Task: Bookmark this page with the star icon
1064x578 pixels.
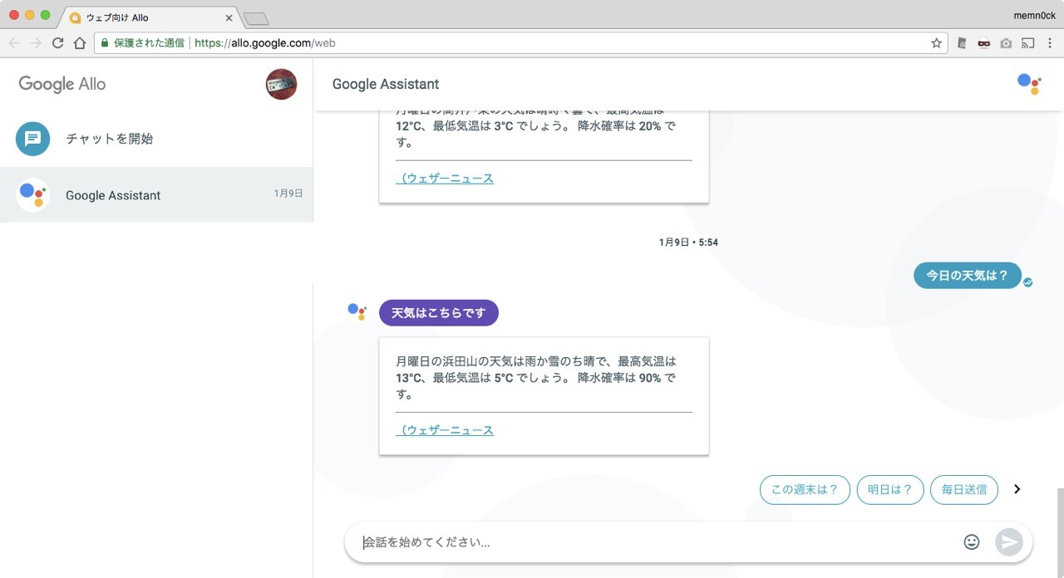Action: point(936,43)
